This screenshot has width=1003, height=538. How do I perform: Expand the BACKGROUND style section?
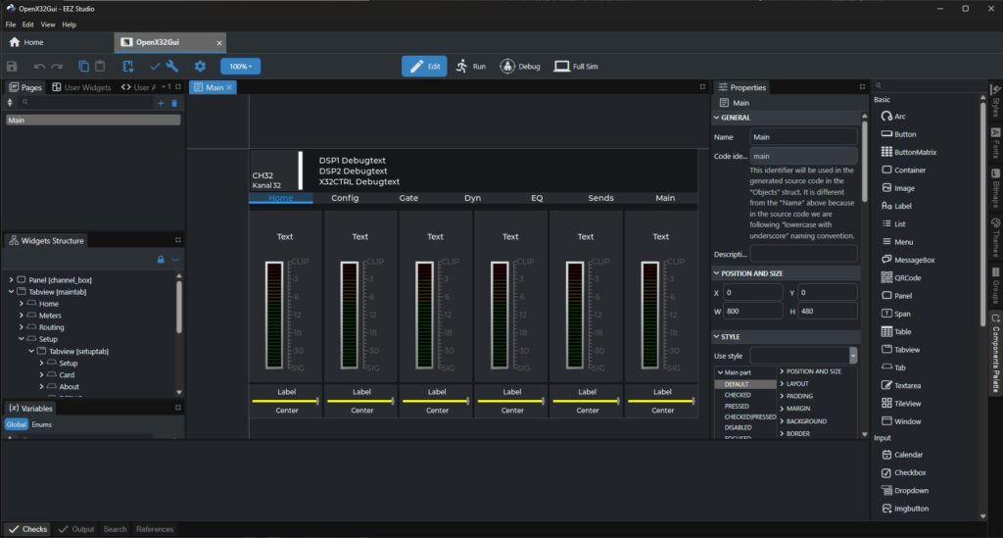tap(803, 420)
